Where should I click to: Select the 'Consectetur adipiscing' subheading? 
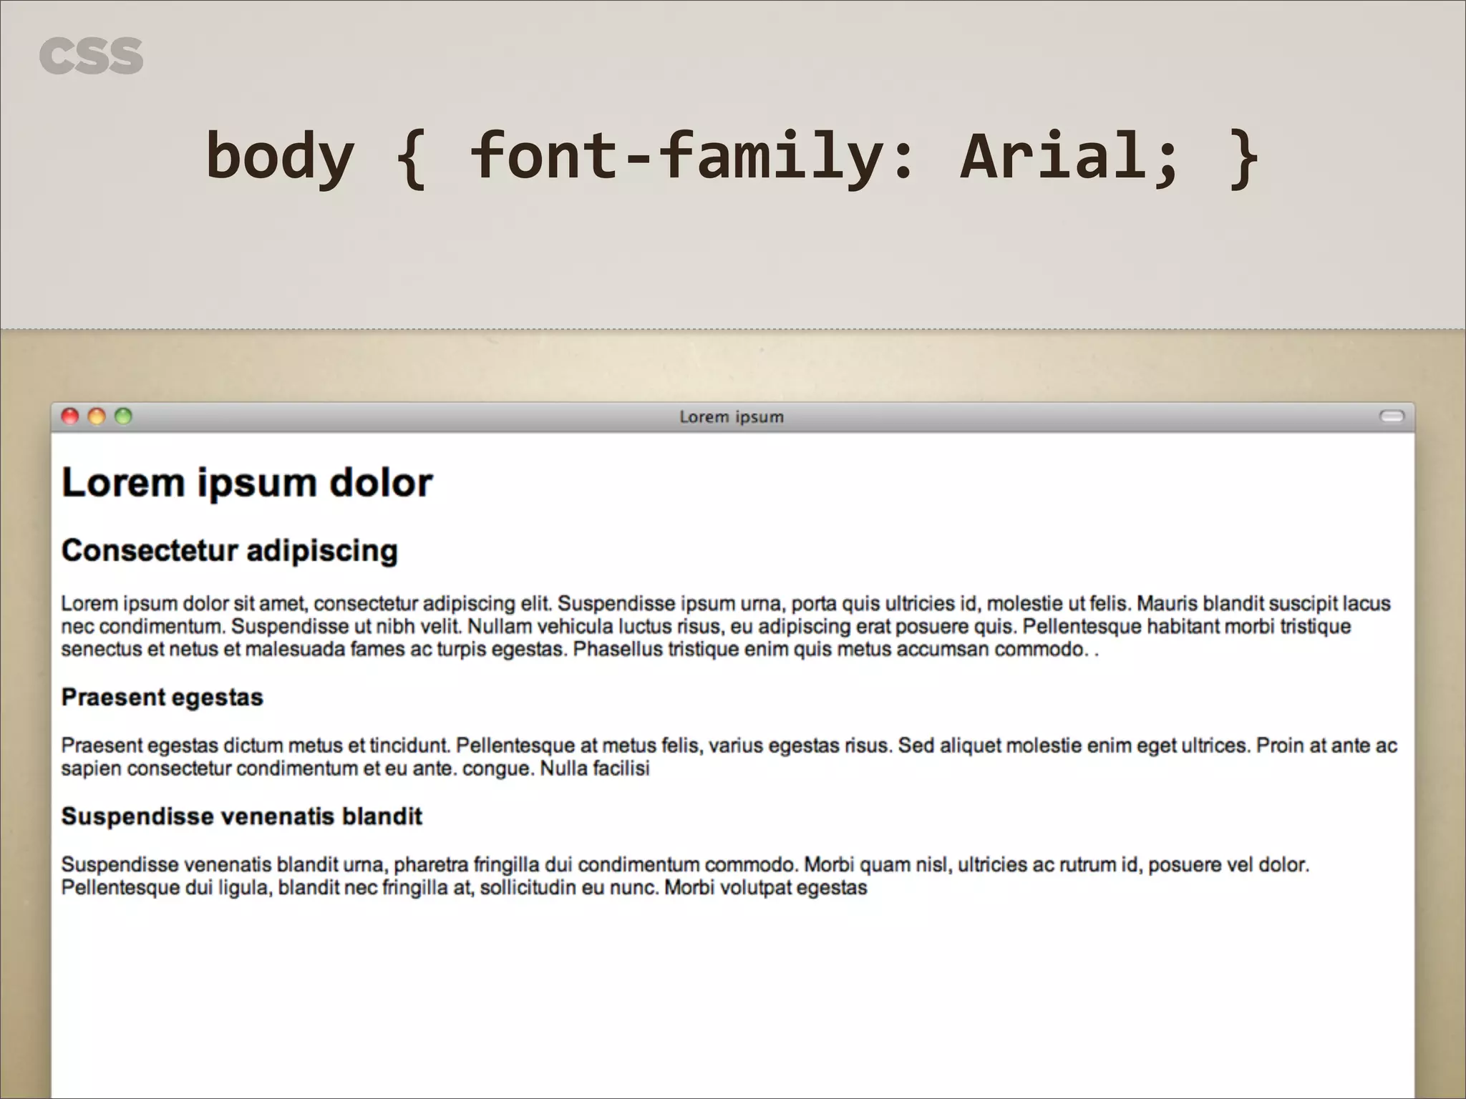[229, 551]
